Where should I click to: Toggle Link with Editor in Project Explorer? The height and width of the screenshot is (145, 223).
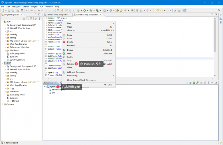(27, 19)
